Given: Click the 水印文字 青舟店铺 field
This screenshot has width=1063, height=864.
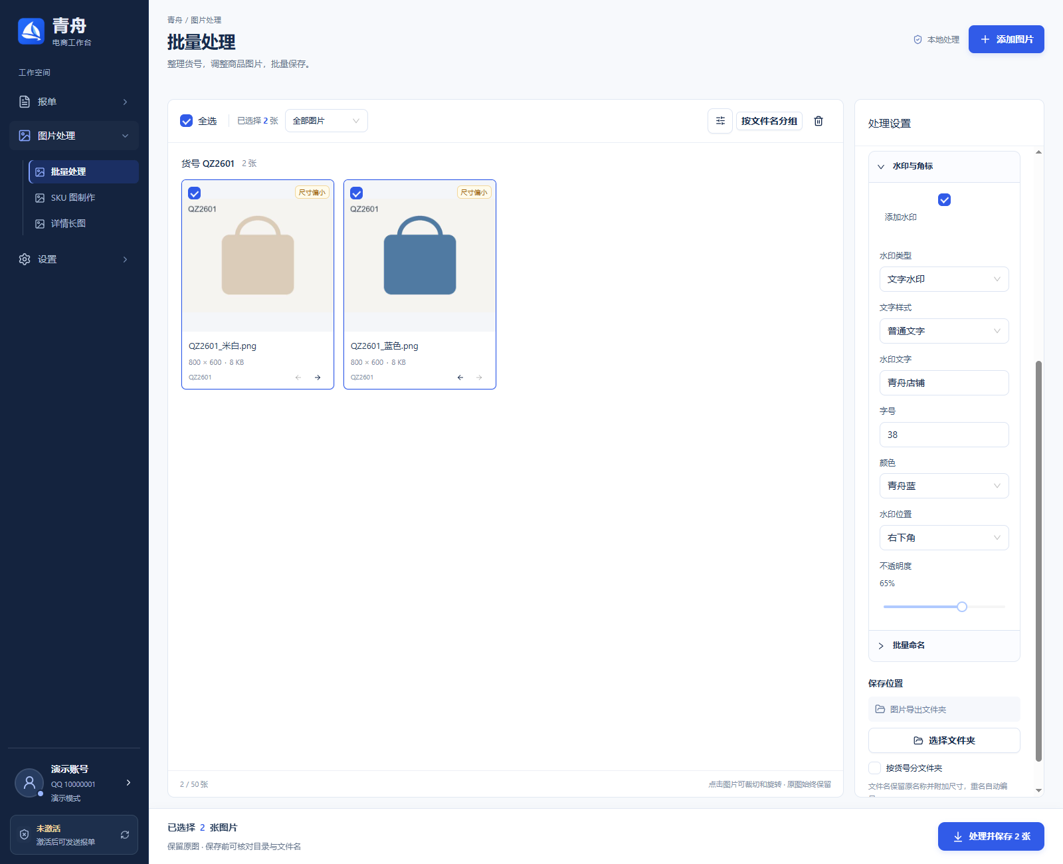Looking at the screenshot, I should click(944, 383).
